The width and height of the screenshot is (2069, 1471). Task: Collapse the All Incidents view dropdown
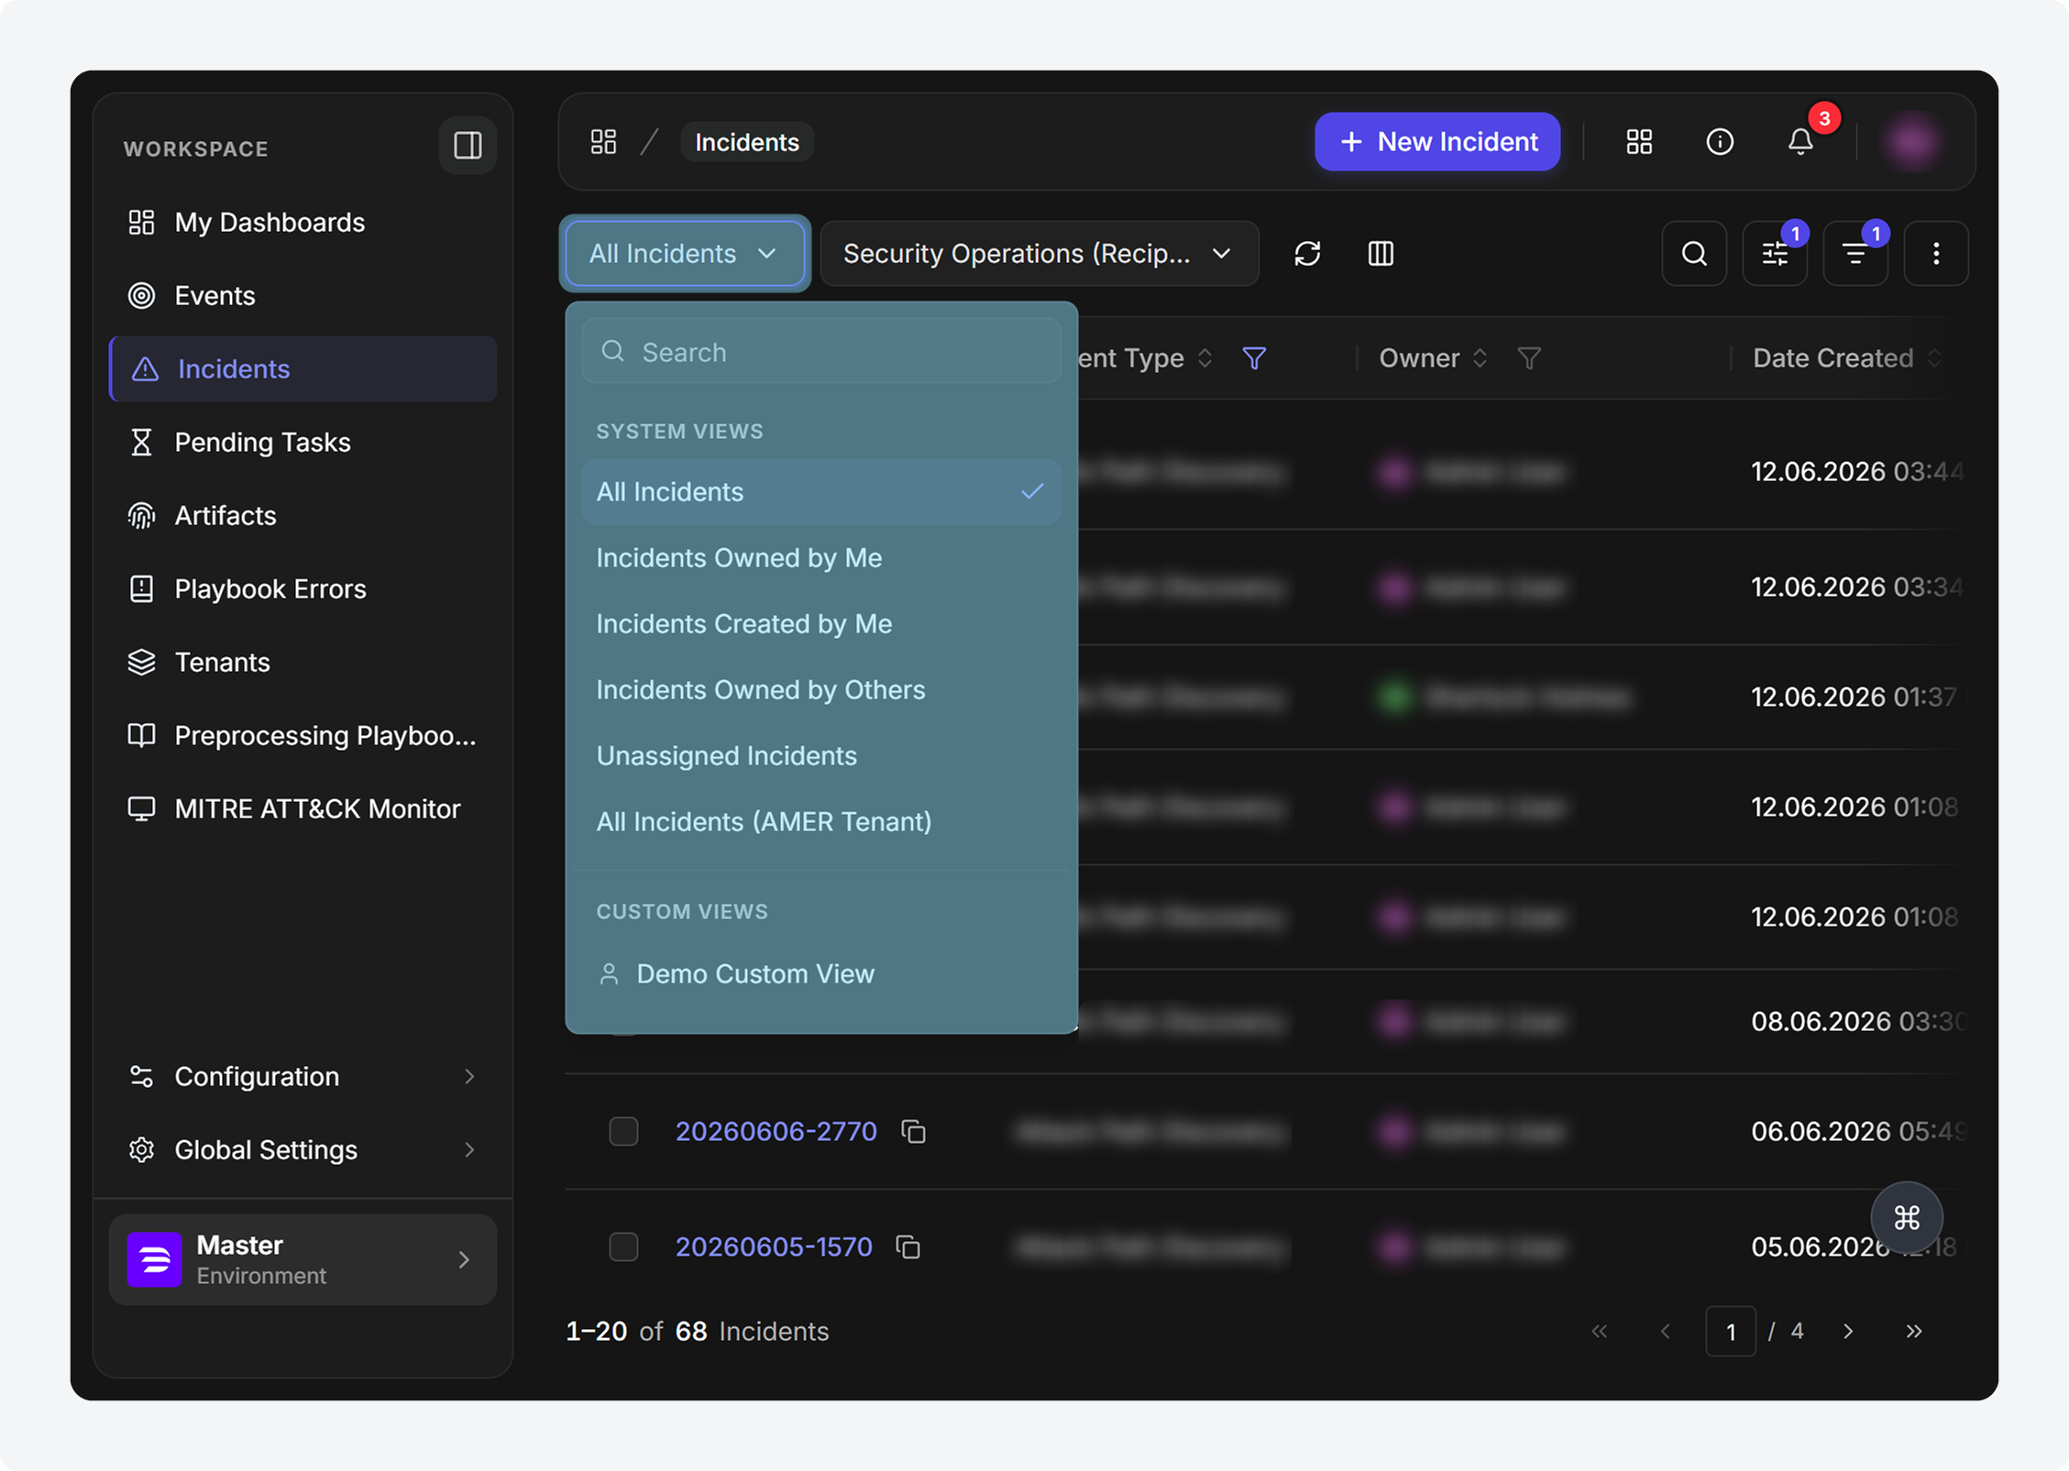(x=685, y=254)
